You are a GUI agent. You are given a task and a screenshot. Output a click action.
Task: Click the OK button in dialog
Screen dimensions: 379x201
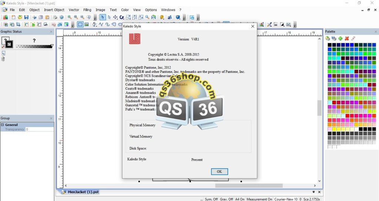(x=219, y=171)
